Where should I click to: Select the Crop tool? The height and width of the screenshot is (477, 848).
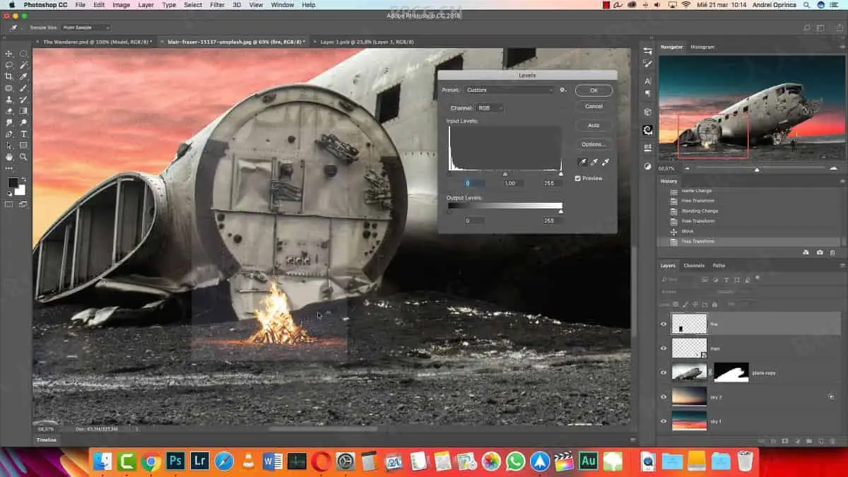[9, 76]
